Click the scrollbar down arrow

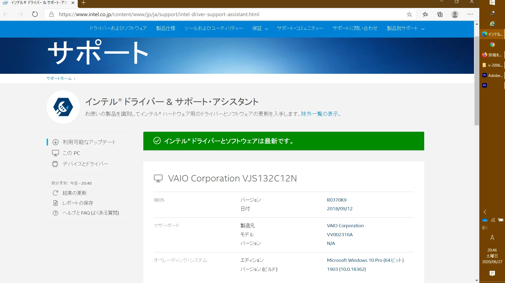(477, 280)
